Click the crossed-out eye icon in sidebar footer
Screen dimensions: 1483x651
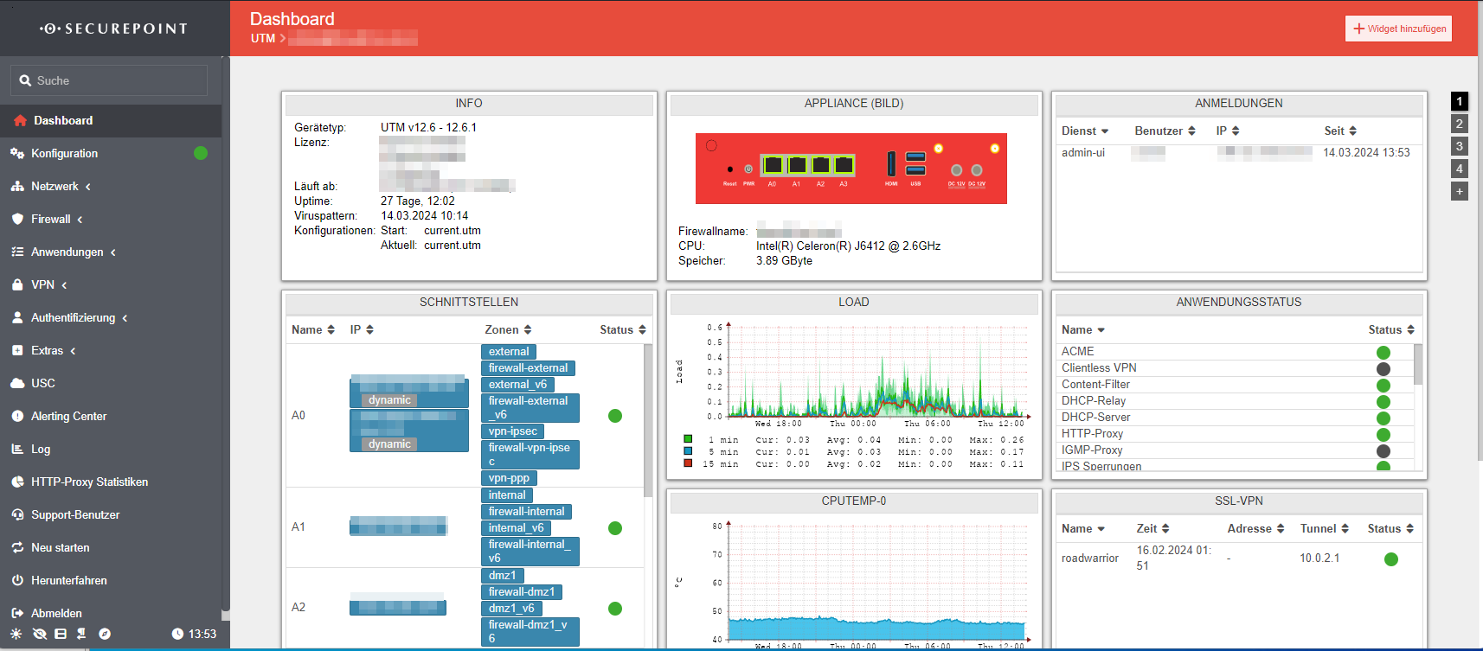coord(39,634)
